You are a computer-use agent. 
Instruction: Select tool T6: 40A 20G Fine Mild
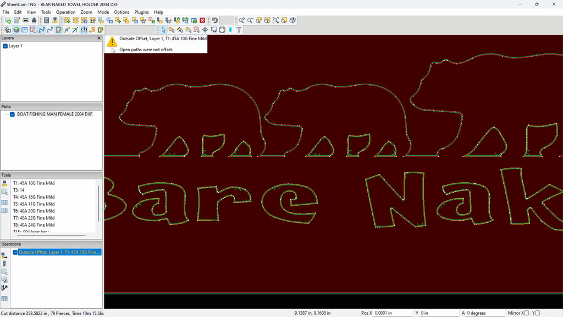[x=34, y=211]
